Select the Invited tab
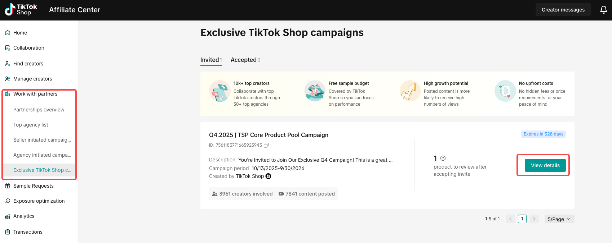Image resolution: width=612 pixels, height=243 pixels. pos(211,60)
